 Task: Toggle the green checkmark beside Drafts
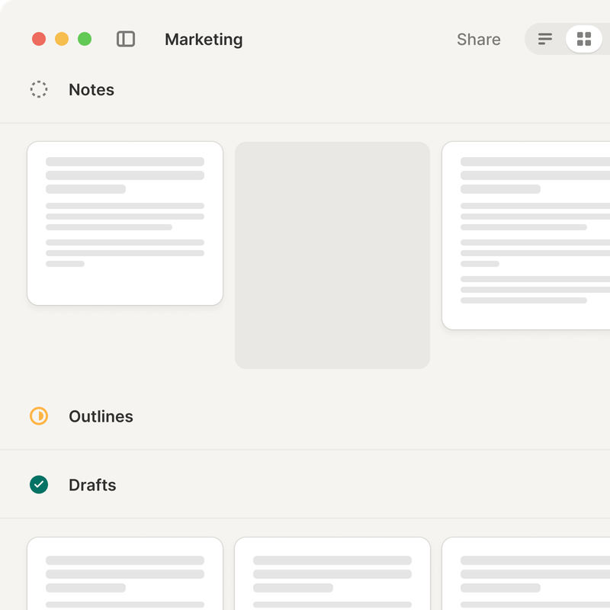(39, 485)
